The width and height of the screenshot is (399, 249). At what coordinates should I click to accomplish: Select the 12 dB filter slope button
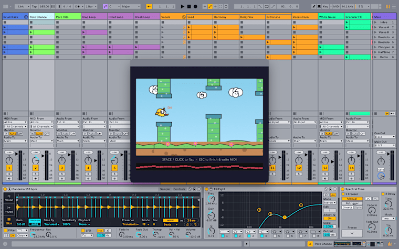6,235
